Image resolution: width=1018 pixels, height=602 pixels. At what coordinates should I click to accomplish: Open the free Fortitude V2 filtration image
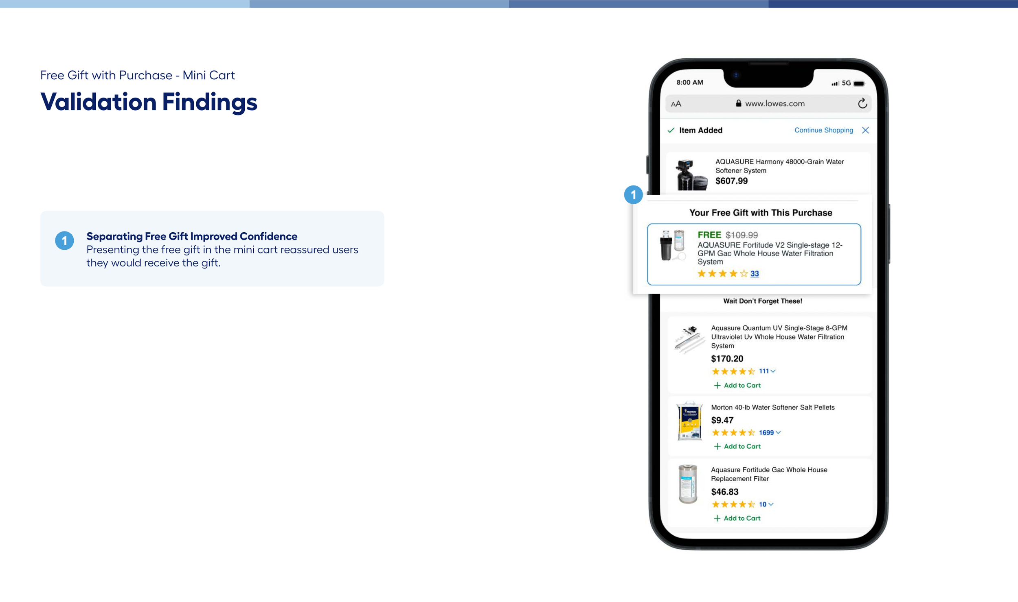(x=673, y=245)
